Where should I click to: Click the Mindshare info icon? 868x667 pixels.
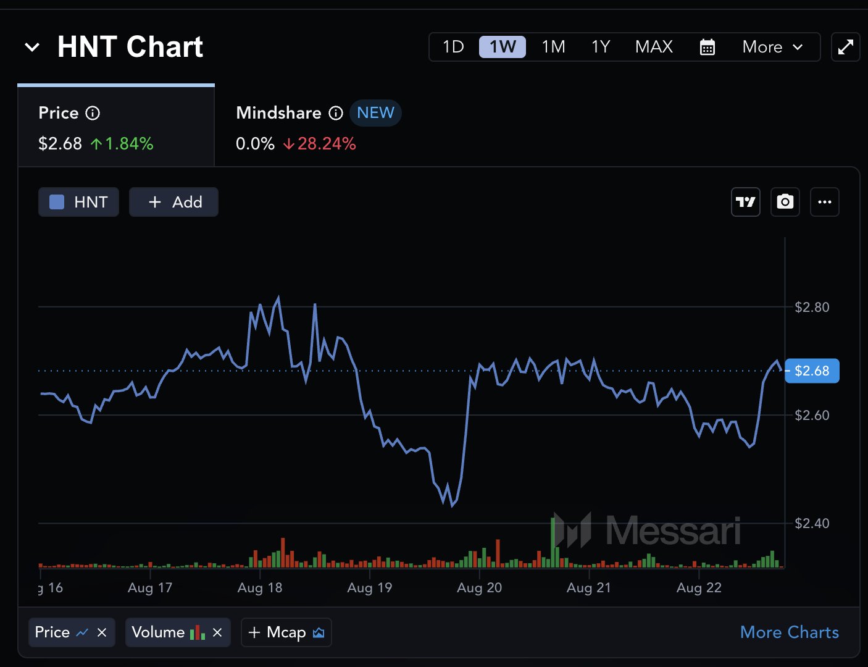(336, 113)
